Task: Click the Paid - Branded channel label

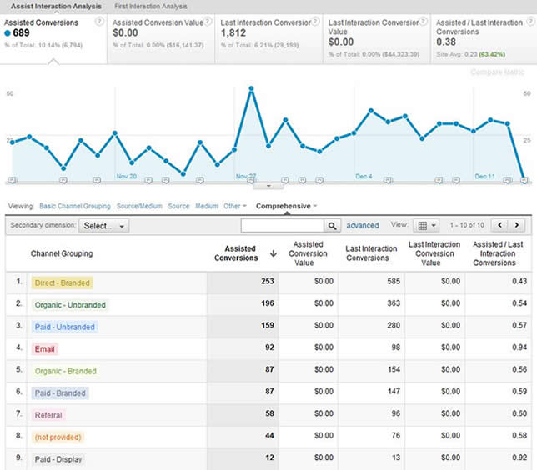Action: click(x=60, y=393)
